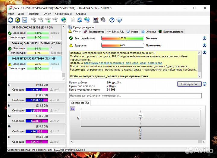Switch to the Журнал tab
Viewport: 217px width, 158px height.
149,32
